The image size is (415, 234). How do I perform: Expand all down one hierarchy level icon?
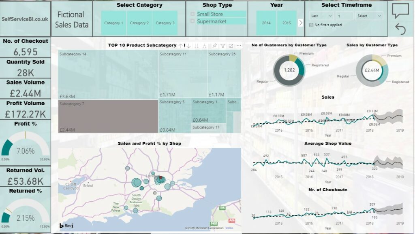pos(204,46)
